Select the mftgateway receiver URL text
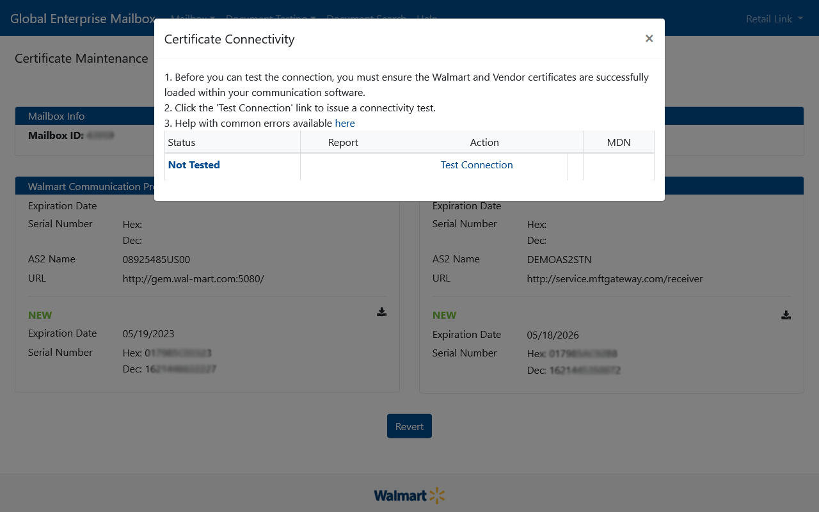Image resolution: width=819 pixels, height=512 pixels. coord(615,279)
